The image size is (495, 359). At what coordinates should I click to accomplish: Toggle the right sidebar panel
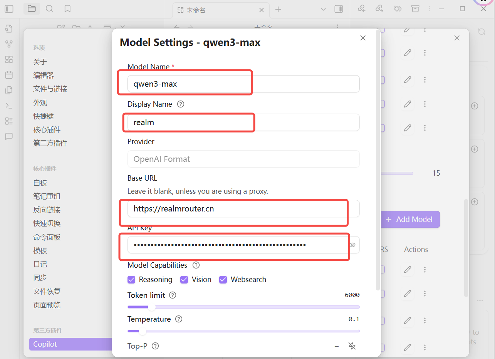339,9
